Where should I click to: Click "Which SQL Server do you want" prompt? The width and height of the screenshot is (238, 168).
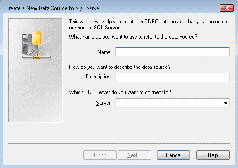pyautogui.click(x=120, y=92)
